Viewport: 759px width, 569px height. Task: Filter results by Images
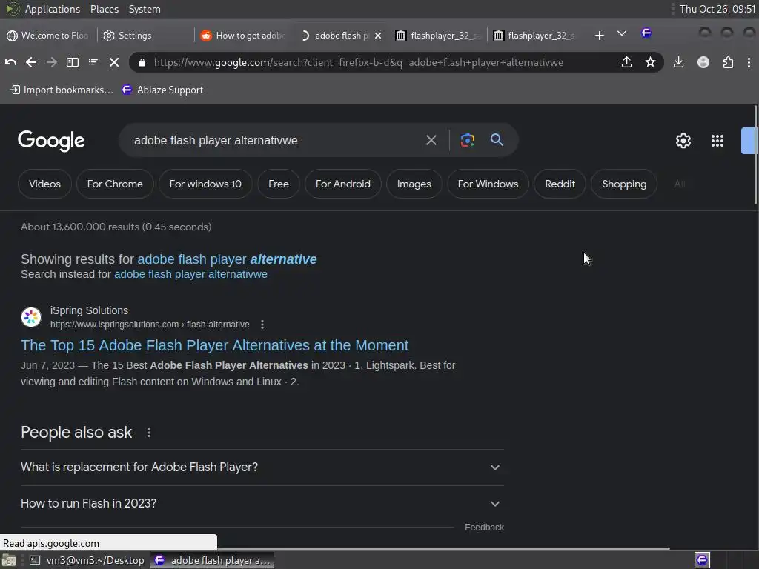(414, 184)
